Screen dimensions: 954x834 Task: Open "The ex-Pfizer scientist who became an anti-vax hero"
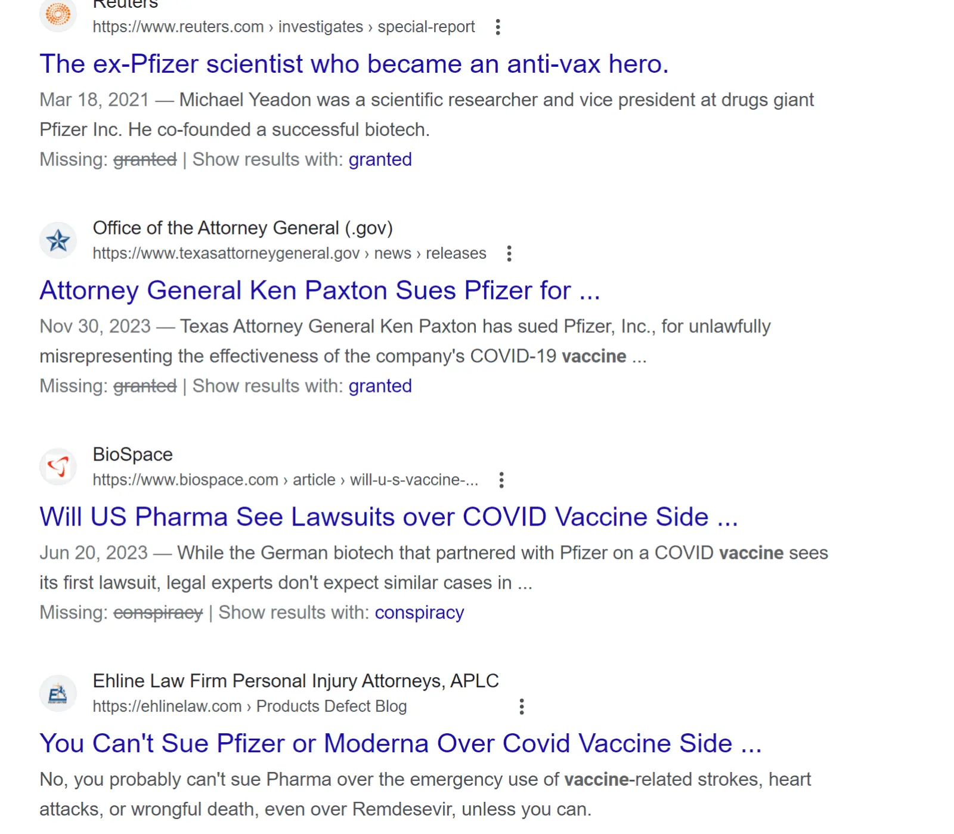[x=354, y=64]
